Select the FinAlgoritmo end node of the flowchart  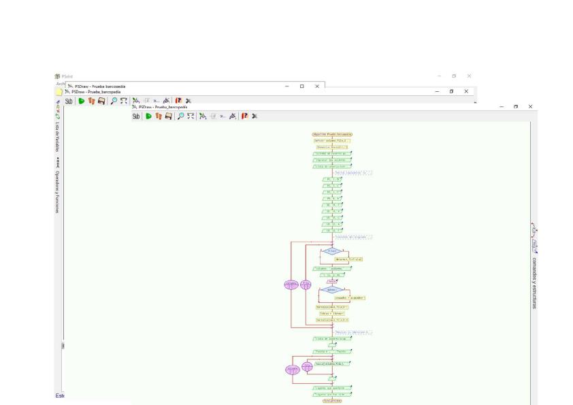332,401
